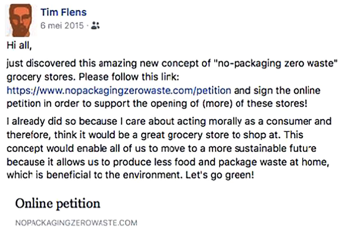
Task: Click the line starting "concept would enable all"
Action: (x=162, y=149)
